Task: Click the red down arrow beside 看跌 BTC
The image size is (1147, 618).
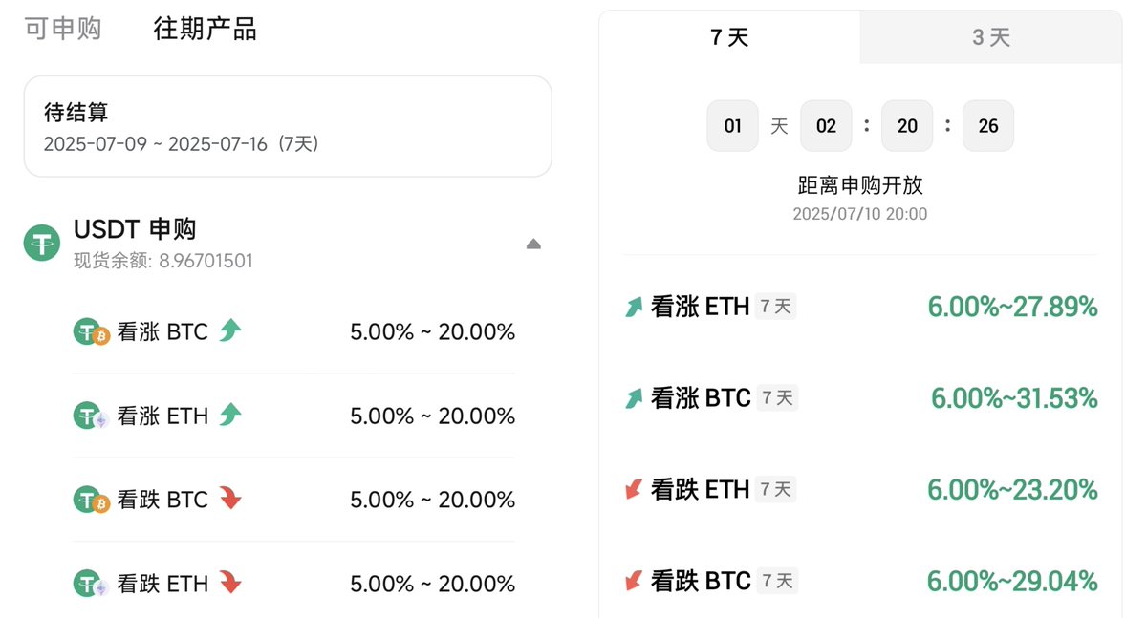Action: click(230, 499)
